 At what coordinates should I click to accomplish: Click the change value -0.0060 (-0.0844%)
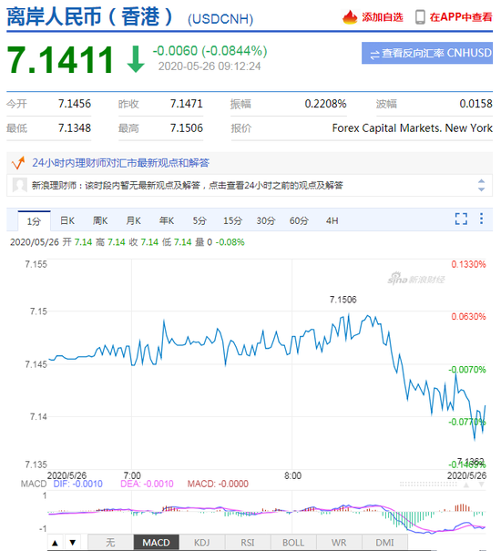210,51
